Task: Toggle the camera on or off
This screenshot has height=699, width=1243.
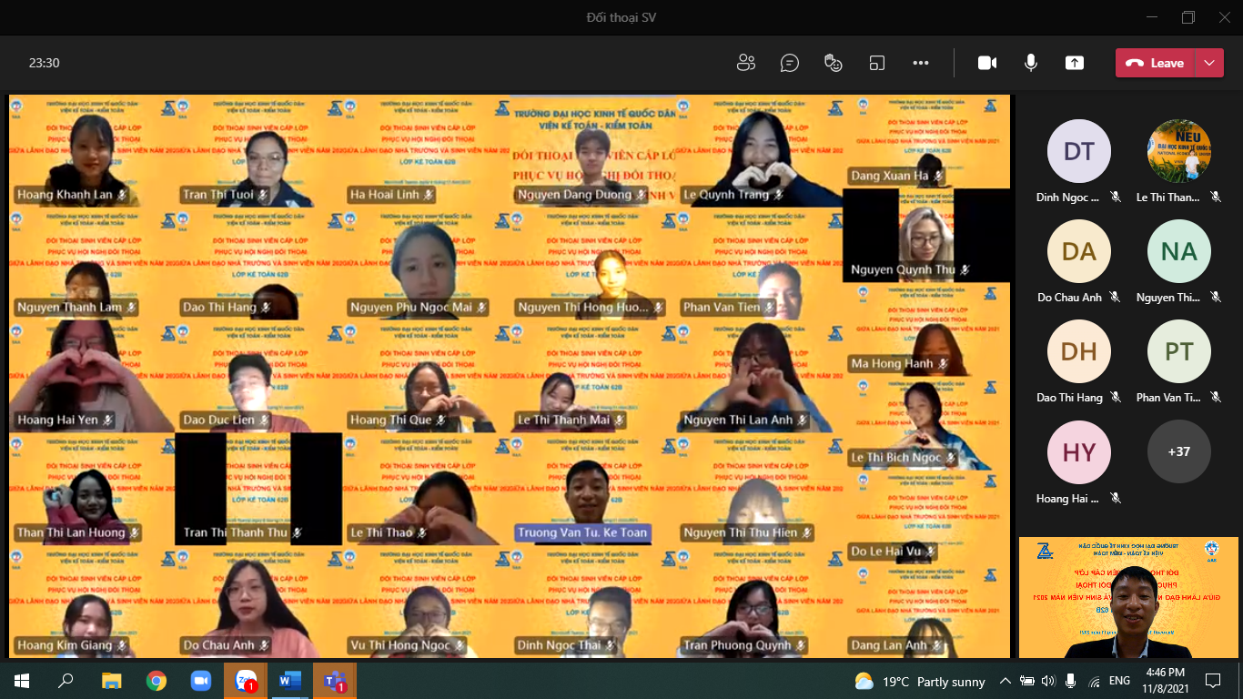Action: tap(987, 63)
